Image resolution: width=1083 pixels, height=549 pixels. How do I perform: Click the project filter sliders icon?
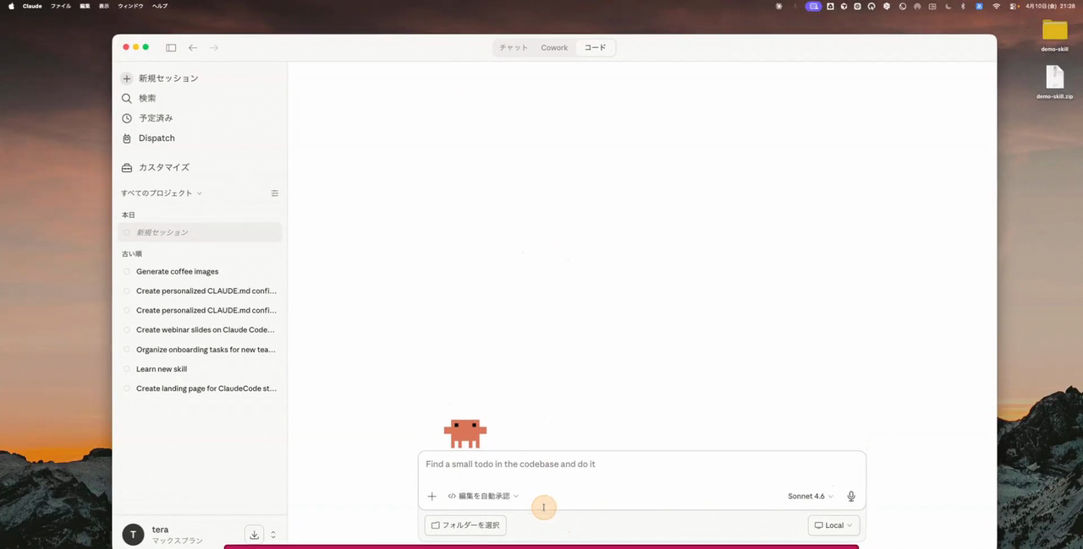pyautogui.click(x=274, y=193)
